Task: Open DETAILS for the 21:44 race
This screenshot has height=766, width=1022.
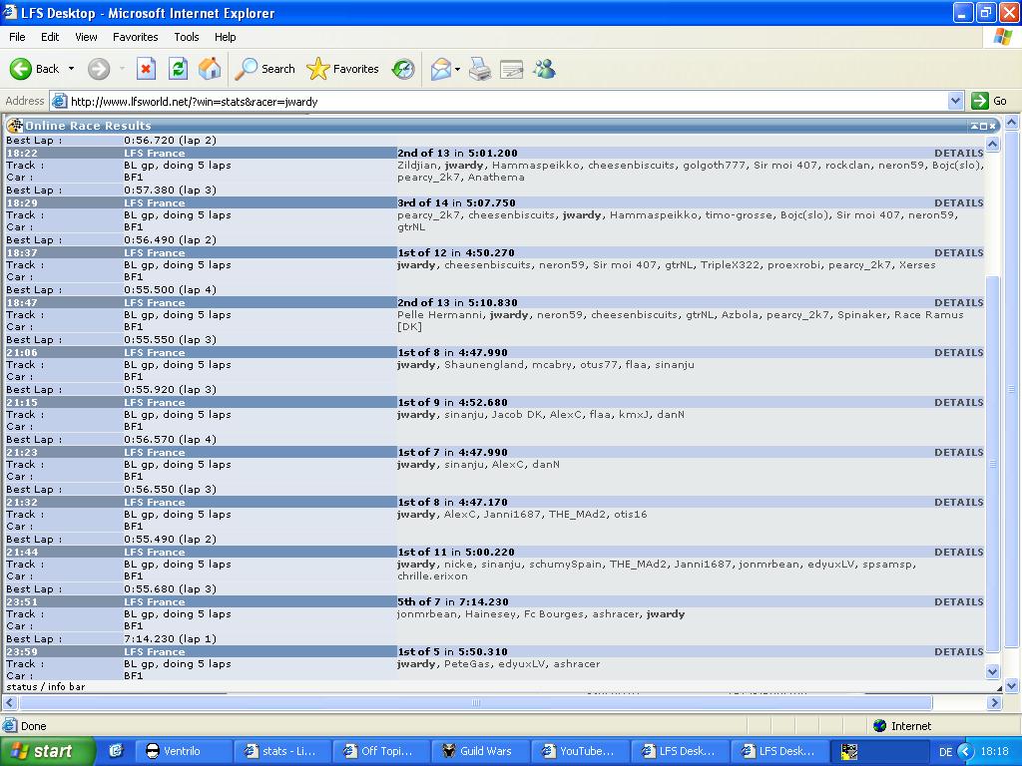Action: (959, 552)
